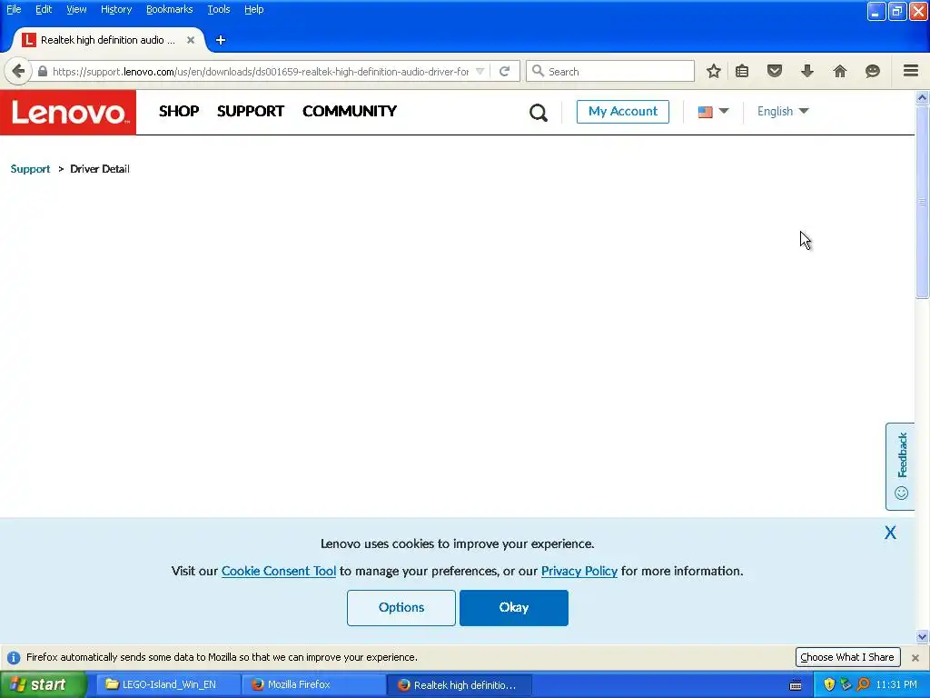The height and width of the screenshot is (698, 930).
Task: Click the Lenovo logo
Action: point(68,112)
